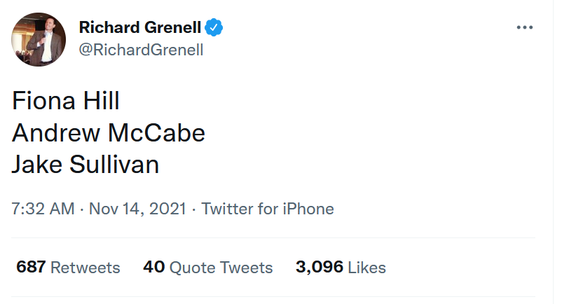The height and width of the screenshot is (304, 569).
Task: Click the words Quote Tweets
Action: 221,268
